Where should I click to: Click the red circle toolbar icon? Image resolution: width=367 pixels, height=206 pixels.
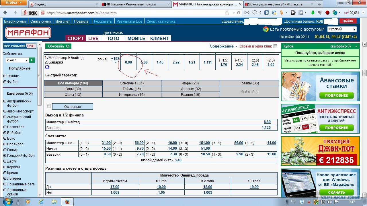pos(327,13)
